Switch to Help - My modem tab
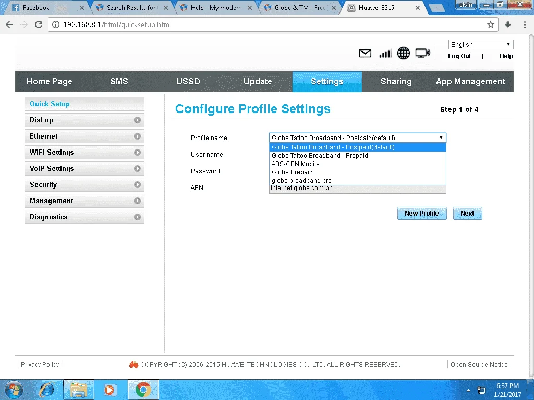The width and height of the screenshot is (534, 400). 215,7
